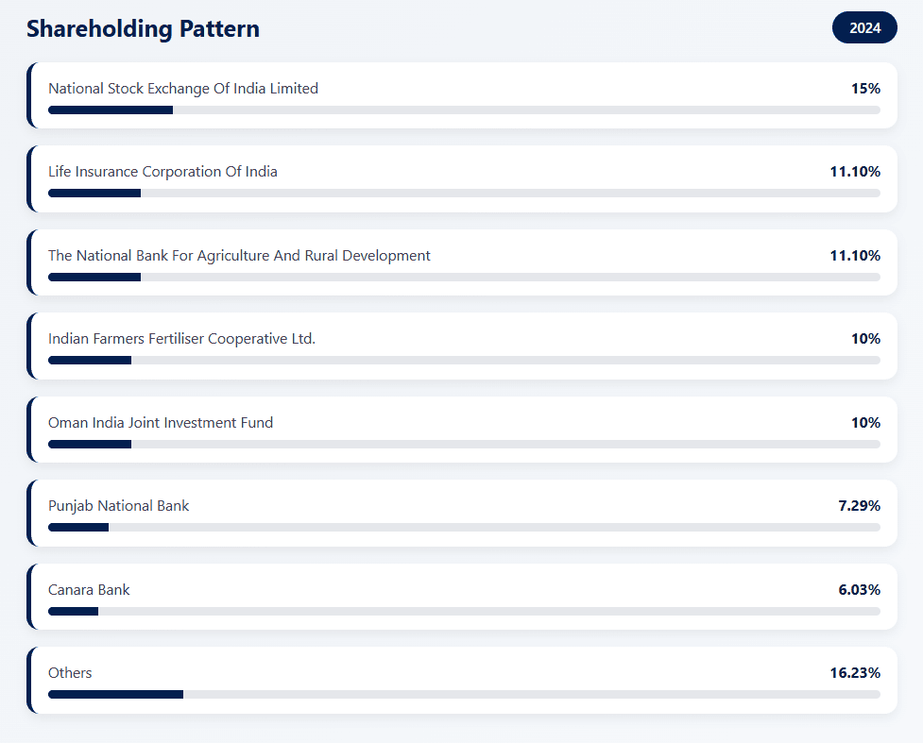Click Punjab National Bank's progress bar
The image size is (923, 743).
463,528
